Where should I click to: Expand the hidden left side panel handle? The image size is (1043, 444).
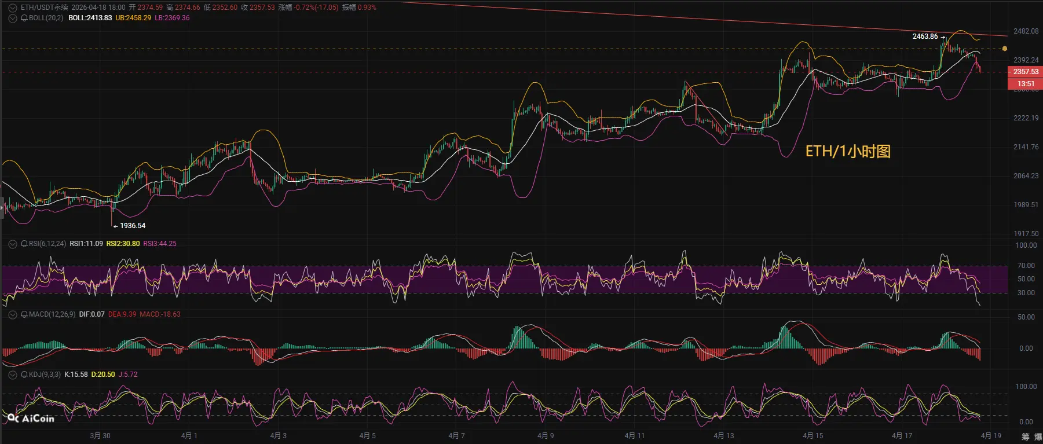coord(2,207)
